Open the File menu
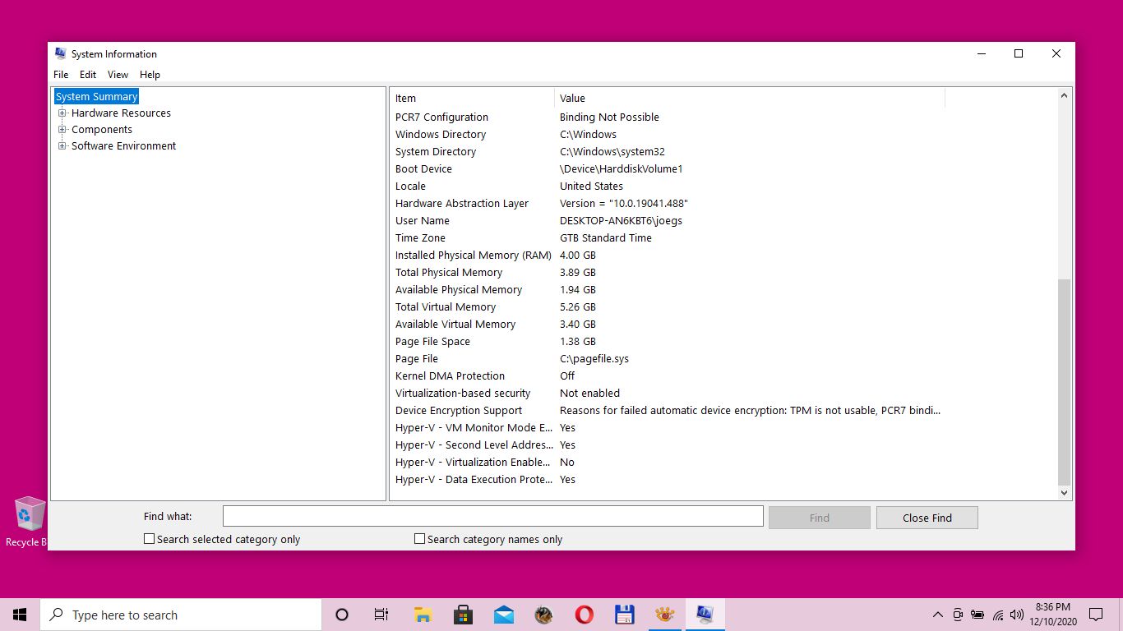The image size is (1123, 631). pos(61,75)
